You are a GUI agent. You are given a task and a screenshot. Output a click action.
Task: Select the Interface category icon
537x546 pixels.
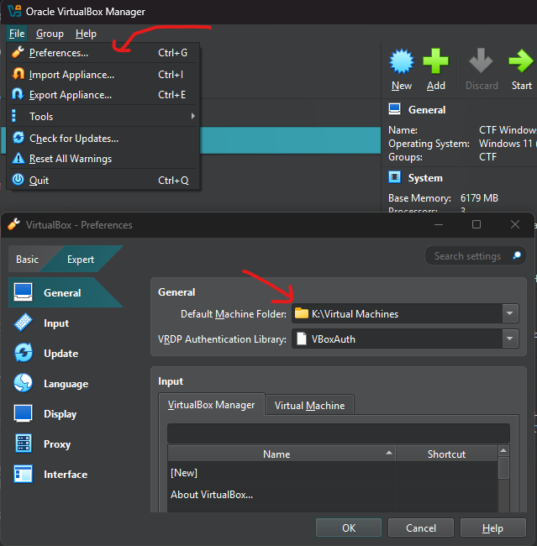pos(24,474)
